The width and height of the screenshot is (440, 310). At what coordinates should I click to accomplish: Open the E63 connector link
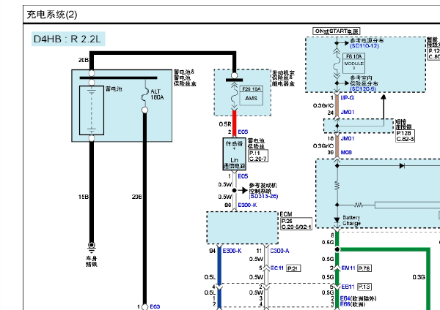(x=155, y=306)
